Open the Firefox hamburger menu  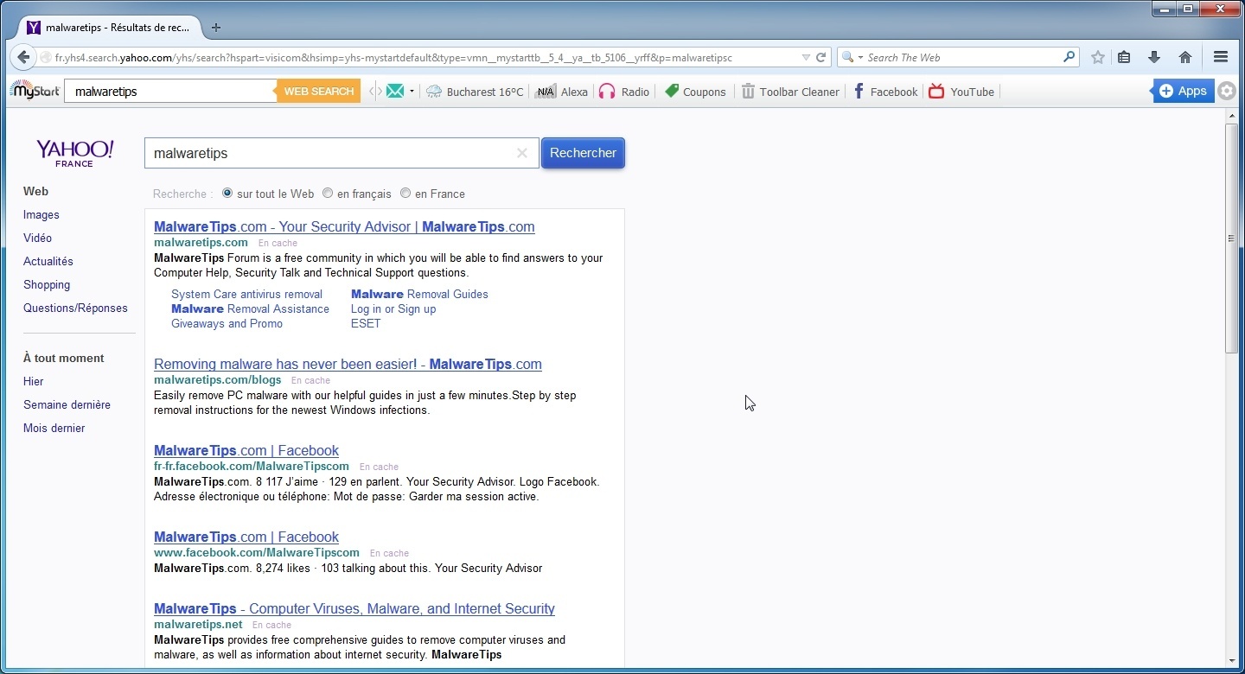1221,58
